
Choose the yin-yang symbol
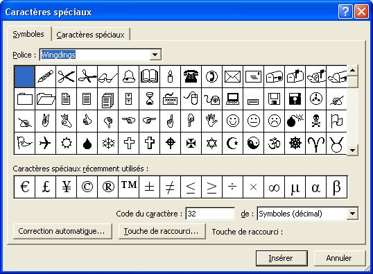pyautogui.click(x=253, y=144)
